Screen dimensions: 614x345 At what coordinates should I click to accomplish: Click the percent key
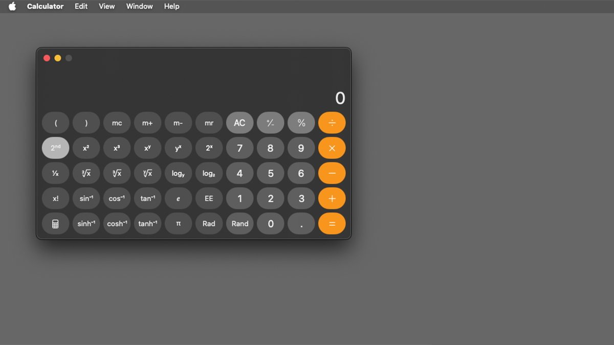click(301, 123)
